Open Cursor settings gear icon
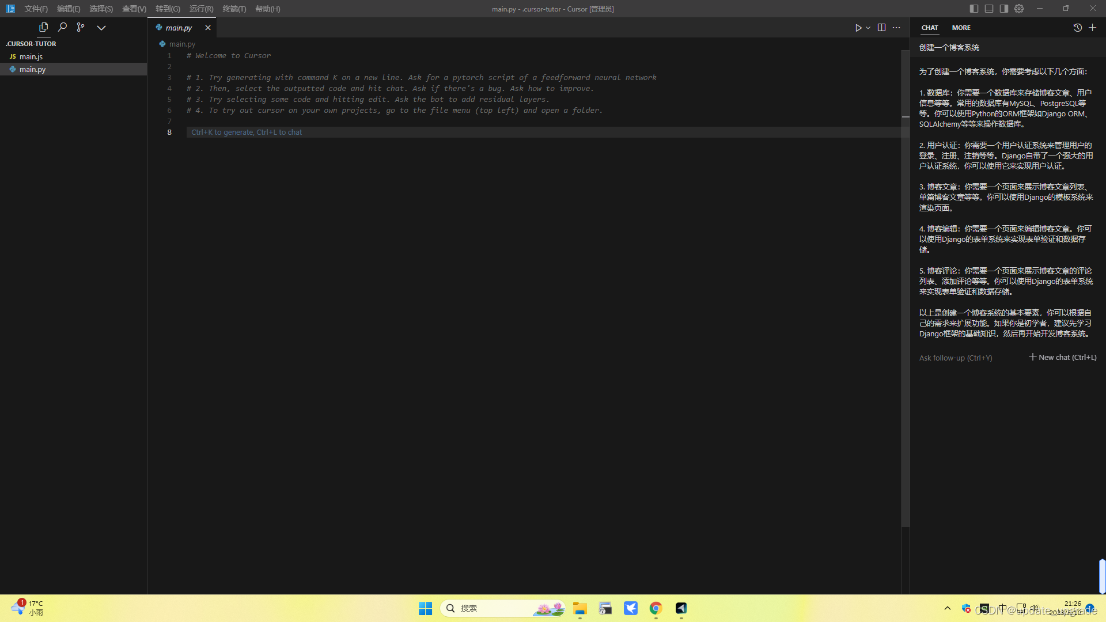Image resolution: width=1106 pixels, height=622 pixels. [x=1019, y=9]
